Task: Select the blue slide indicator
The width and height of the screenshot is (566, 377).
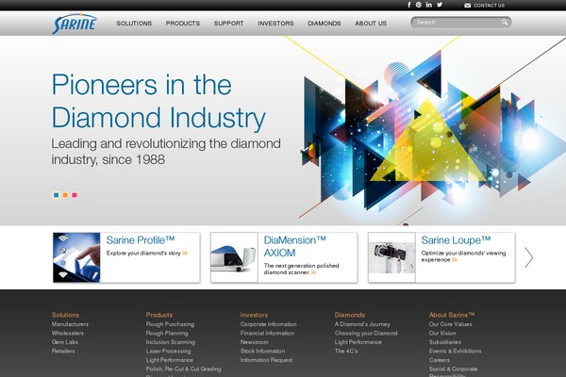Action: [57, 195]
